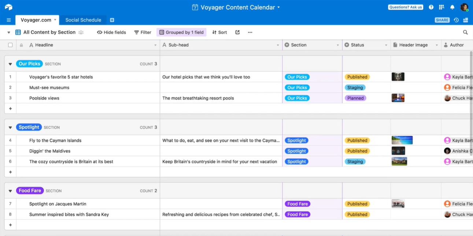The image size is (473, 236).
Task: Click the SHARE button
Action: [x=442, y=20]
